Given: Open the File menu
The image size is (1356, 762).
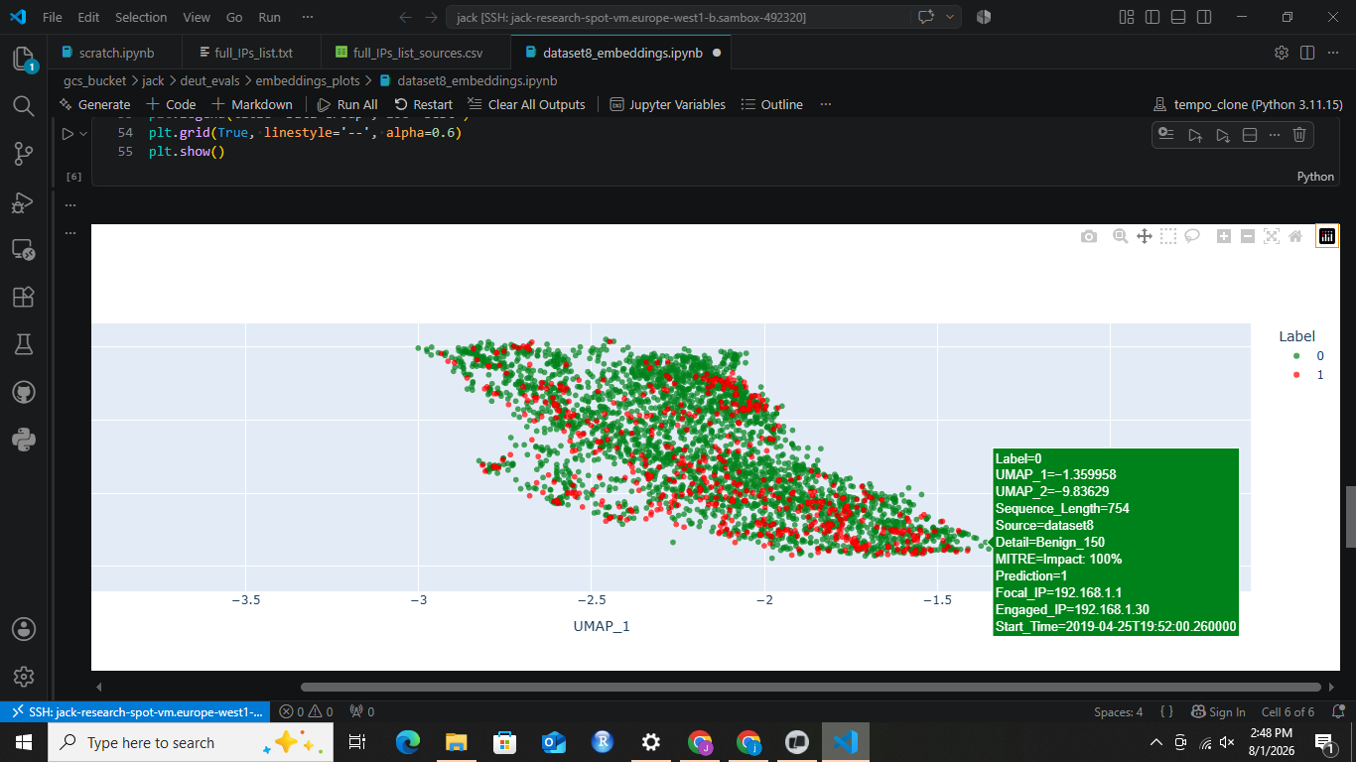Looking at the screenshot, I should tap(53, 18).
